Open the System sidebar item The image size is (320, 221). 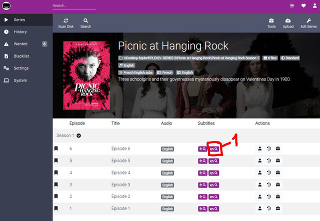pos(26,80)
